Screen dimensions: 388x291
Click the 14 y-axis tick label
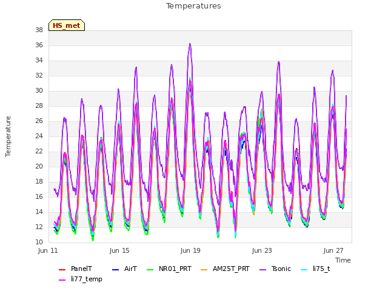coord(39,212)
